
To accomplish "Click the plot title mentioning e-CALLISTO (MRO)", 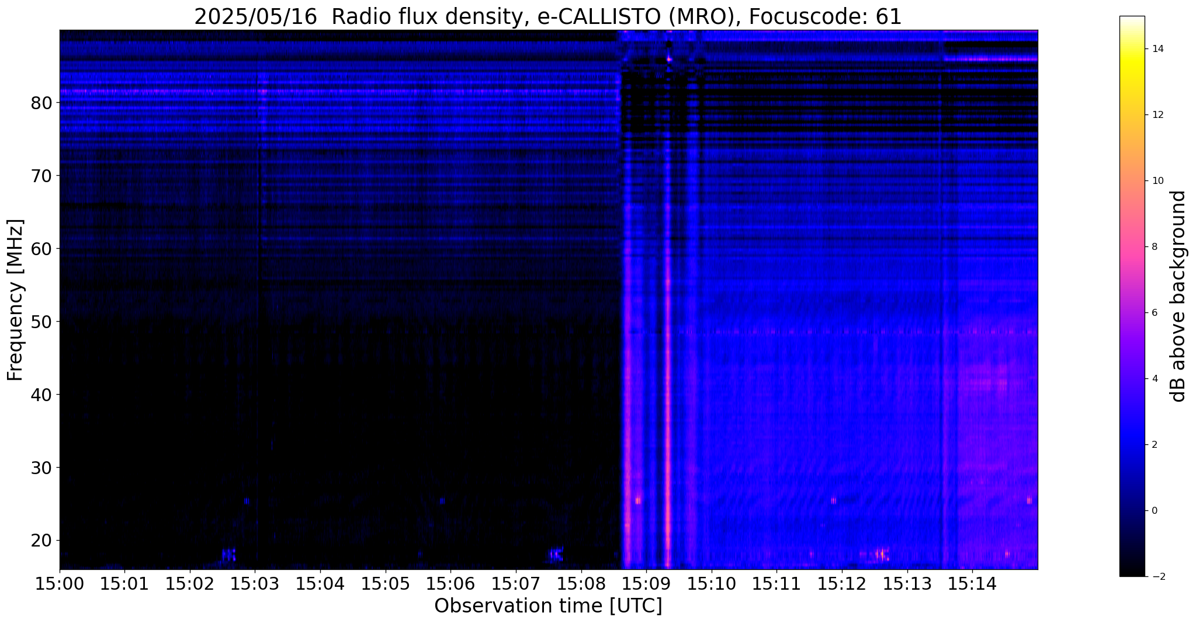I will pos(548,16).
